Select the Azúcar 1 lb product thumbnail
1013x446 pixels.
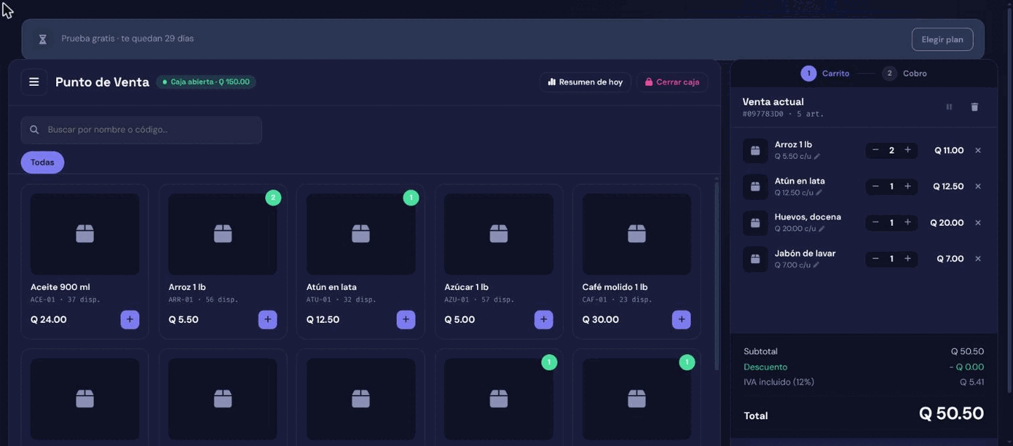pyautogui.click(x=499, y=234)
